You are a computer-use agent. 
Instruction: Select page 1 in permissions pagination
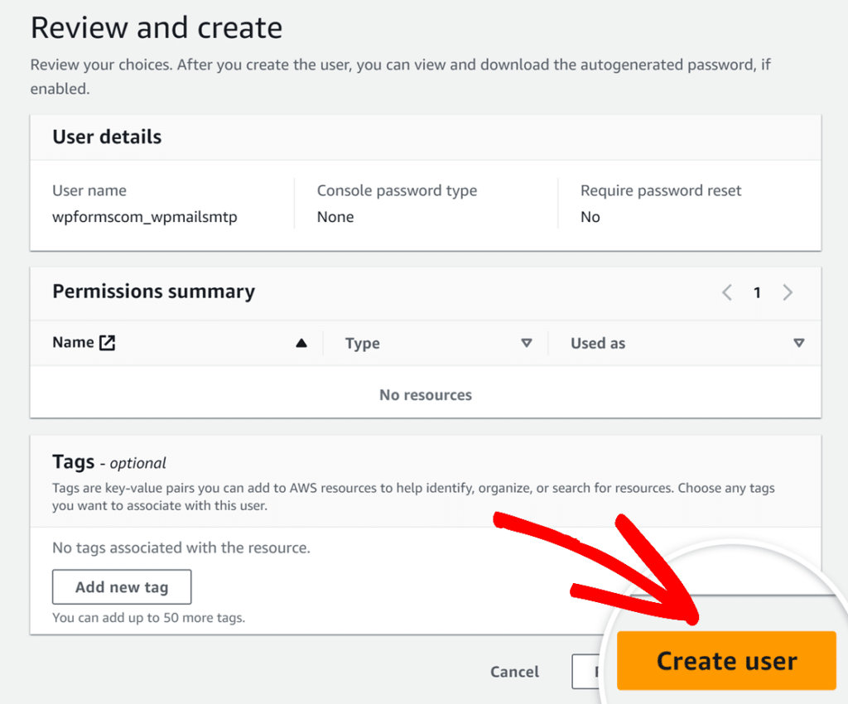(x=757, y=292)
